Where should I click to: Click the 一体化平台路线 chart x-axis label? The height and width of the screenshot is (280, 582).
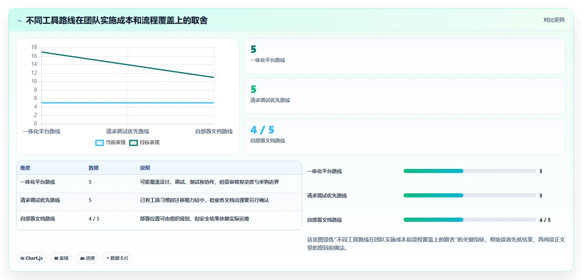pyautogui.click(x=41, y=131)
